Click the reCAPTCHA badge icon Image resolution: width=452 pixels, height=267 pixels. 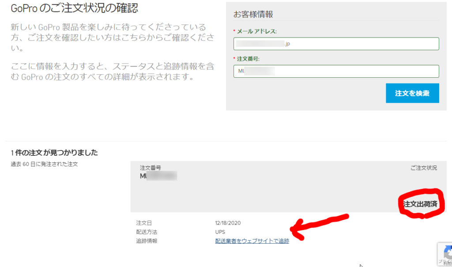(x=446, y=253)
